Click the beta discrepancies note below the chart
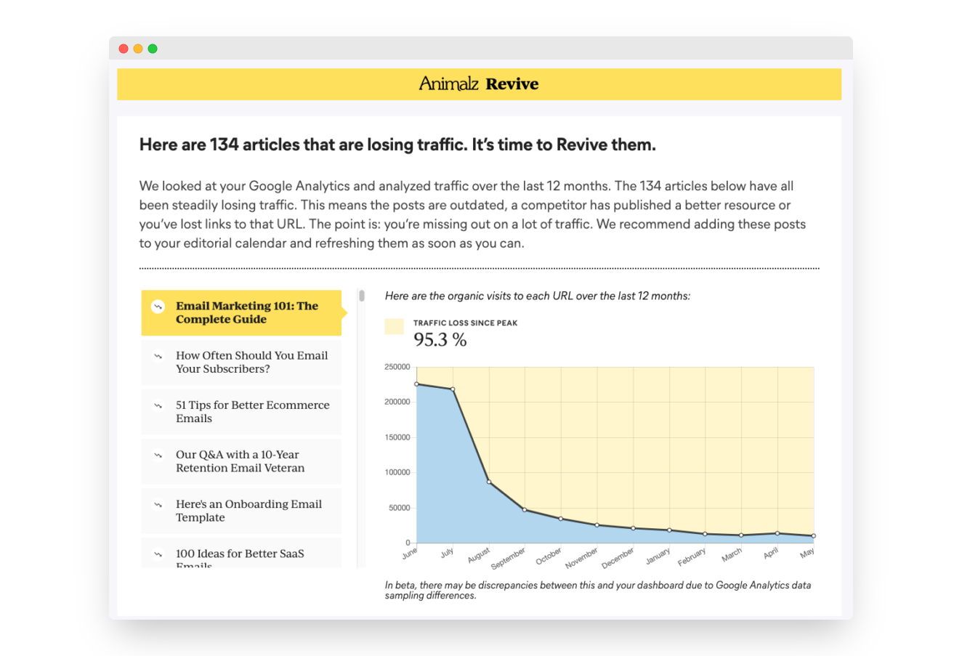Screen dimensions: 962x656 (x=598, y=590)
